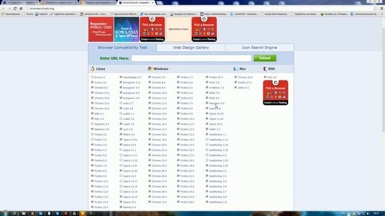Click the browser forward arrow
The width and height of the screenshot is (385, 216).
9,8
